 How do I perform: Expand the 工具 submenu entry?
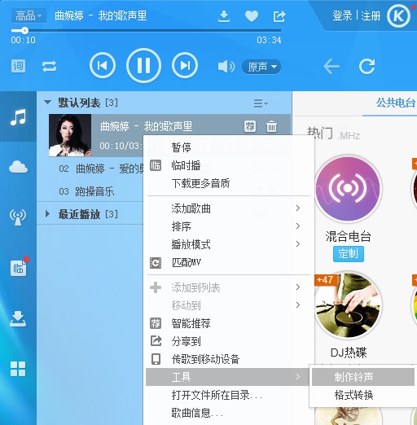(227, 377)
